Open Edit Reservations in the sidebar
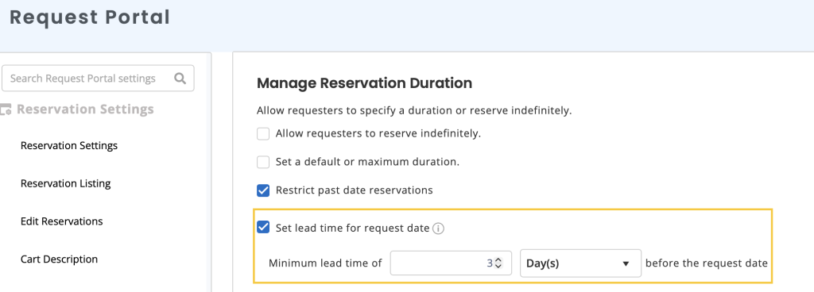This screenshot has width=814, height=292. pos(62,221)
